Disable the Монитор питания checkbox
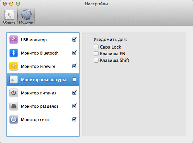The height and width of the screenshot is (143, 193). click(x=74, y=93)
